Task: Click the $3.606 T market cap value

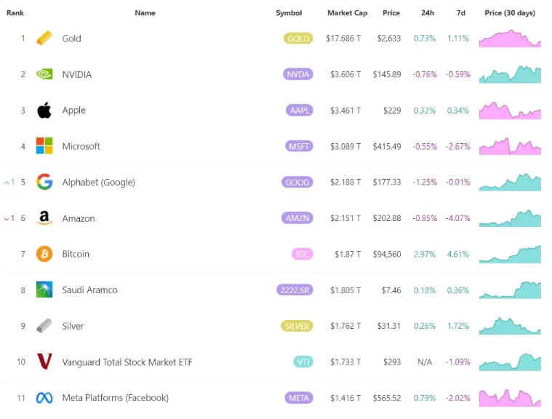Action: [345, 75]
